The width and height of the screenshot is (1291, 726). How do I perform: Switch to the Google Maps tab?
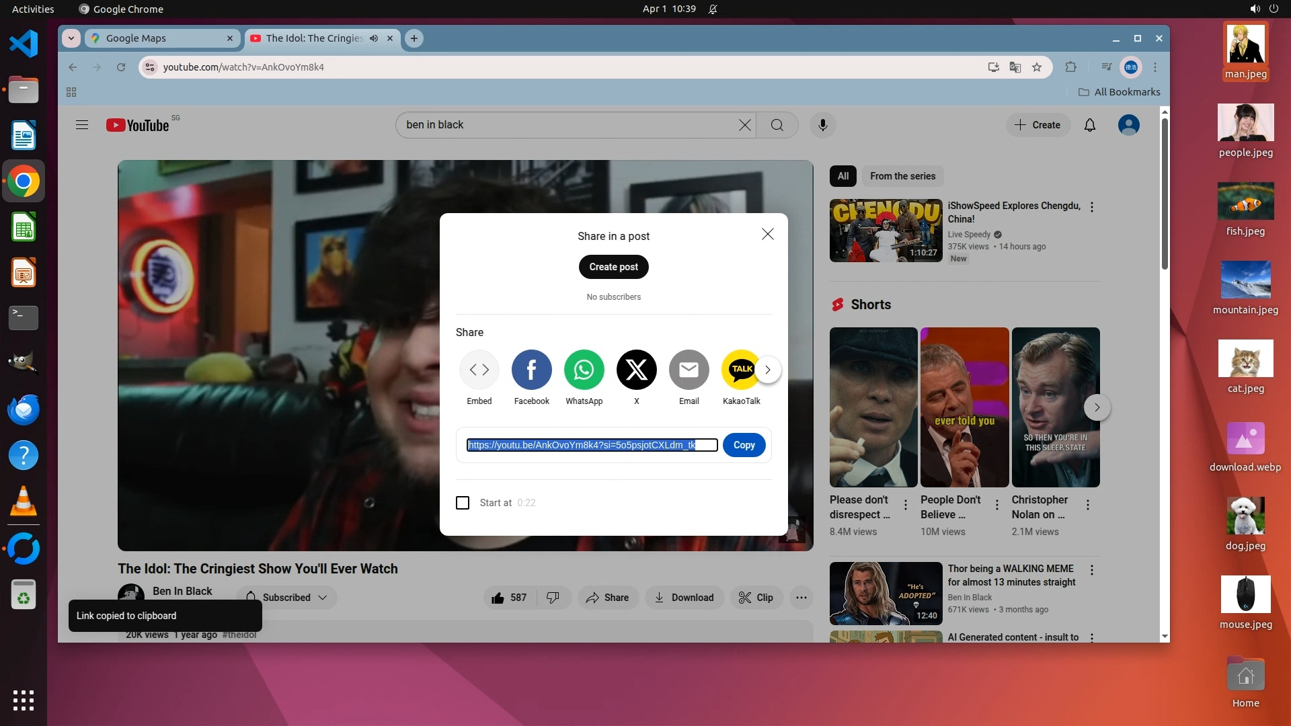161,38
